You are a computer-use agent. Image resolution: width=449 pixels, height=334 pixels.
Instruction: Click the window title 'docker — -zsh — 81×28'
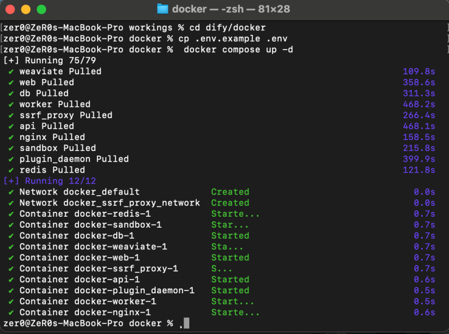tap(231, 9)
